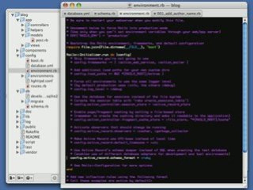Expand the log folder
Image resolution: width=253 pixels, height=190 pixels.
tap(17, 122)
